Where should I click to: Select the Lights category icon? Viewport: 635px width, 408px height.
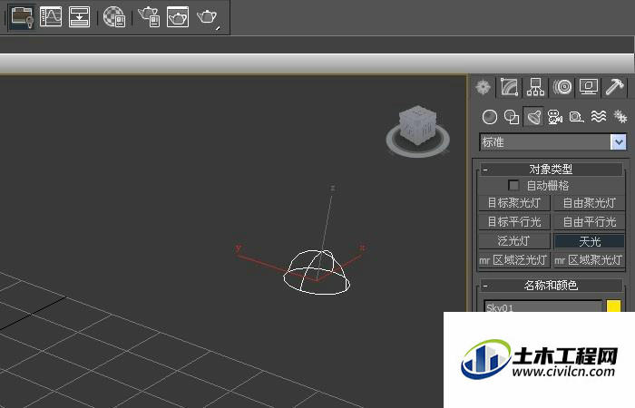click(533, 117)
